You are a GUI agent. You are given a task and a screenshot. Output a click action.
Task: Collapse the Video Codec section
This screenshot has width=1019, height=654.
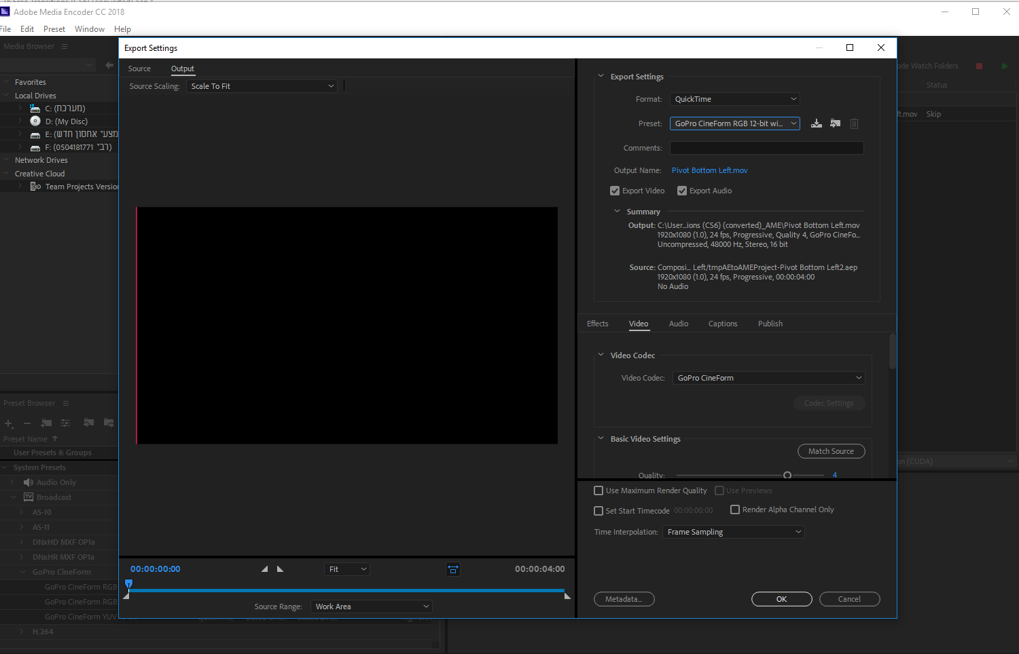pos(601,355)
